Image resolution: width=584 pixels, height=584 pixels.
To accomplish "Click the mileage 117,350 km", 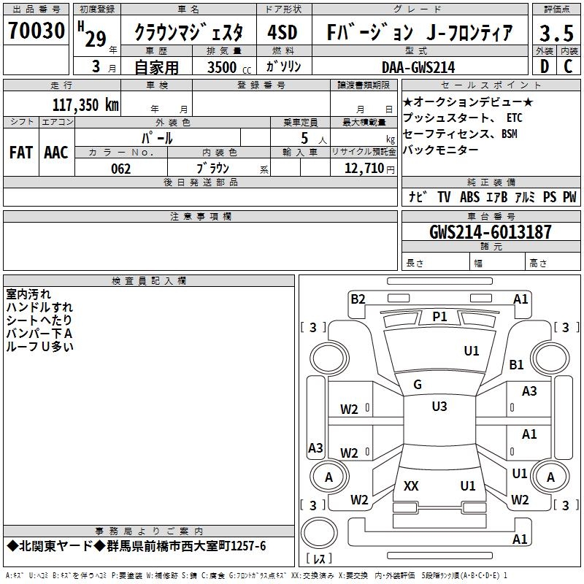I will click(85, 105).
